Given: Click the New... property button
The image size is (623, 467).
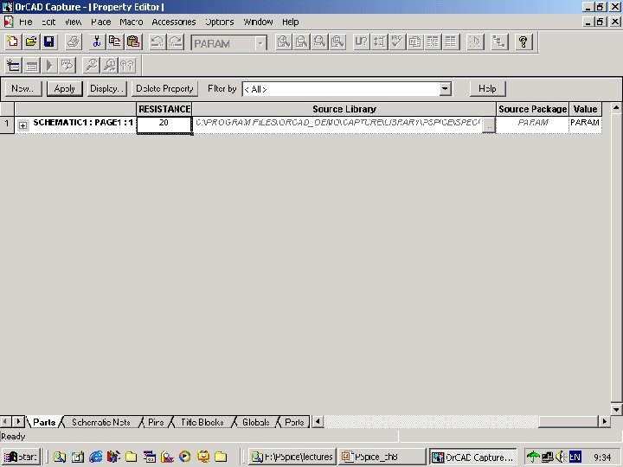Looking at the screenshot, I should 23,88.
